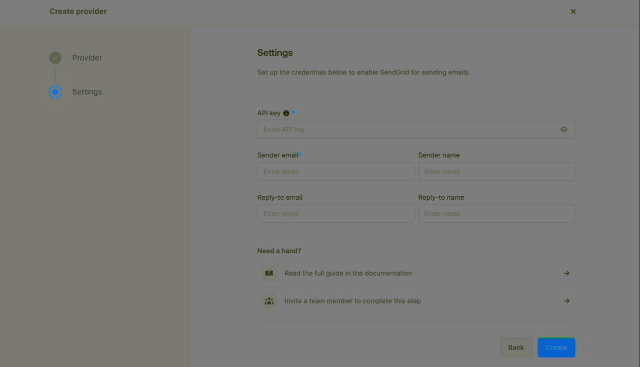Viewport: 640px width, 367px height.
Task: Invite a team member to complete this step
Action: [x=352, y=301]
